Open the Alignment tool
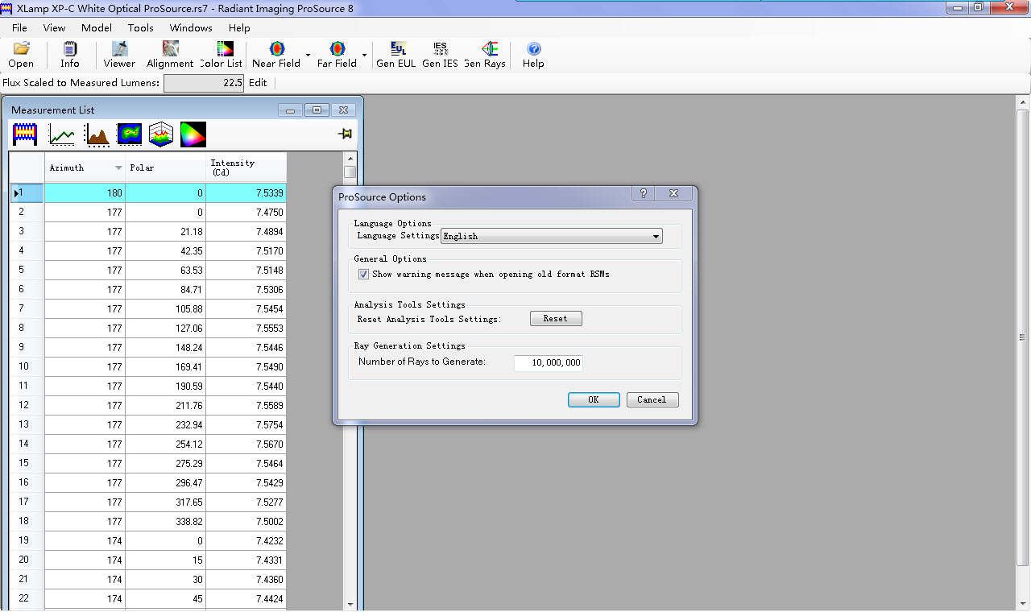 click(170, 55)
